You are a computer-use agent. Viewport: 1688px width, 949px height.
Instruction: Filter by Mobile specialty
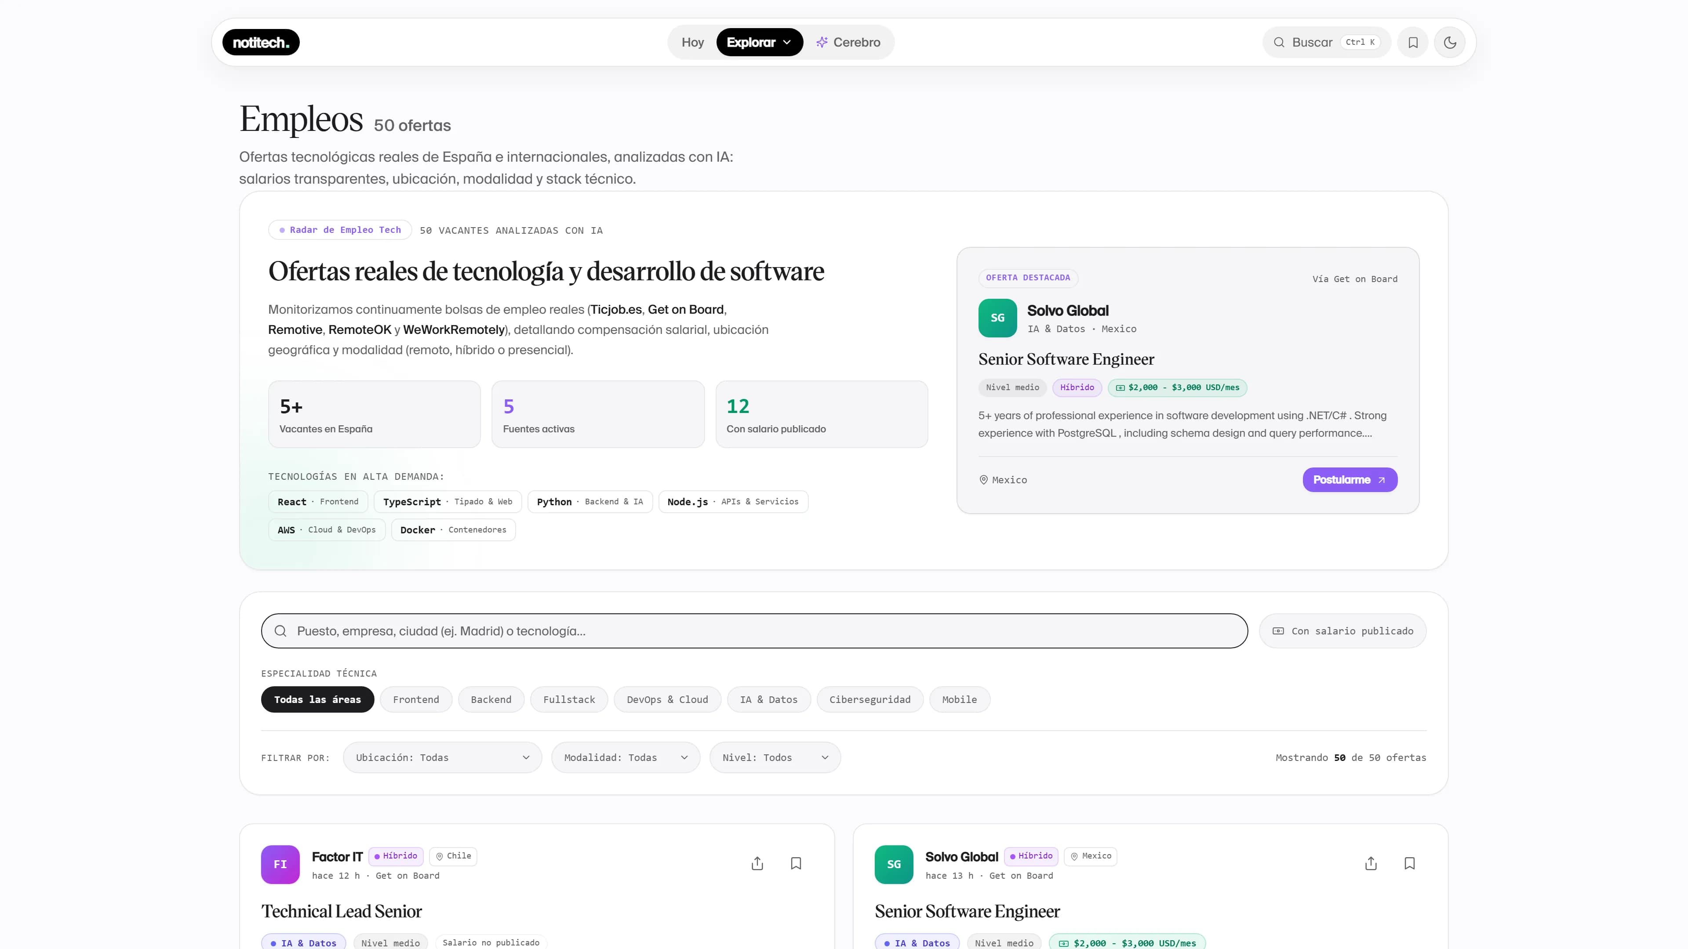[959, 699]
